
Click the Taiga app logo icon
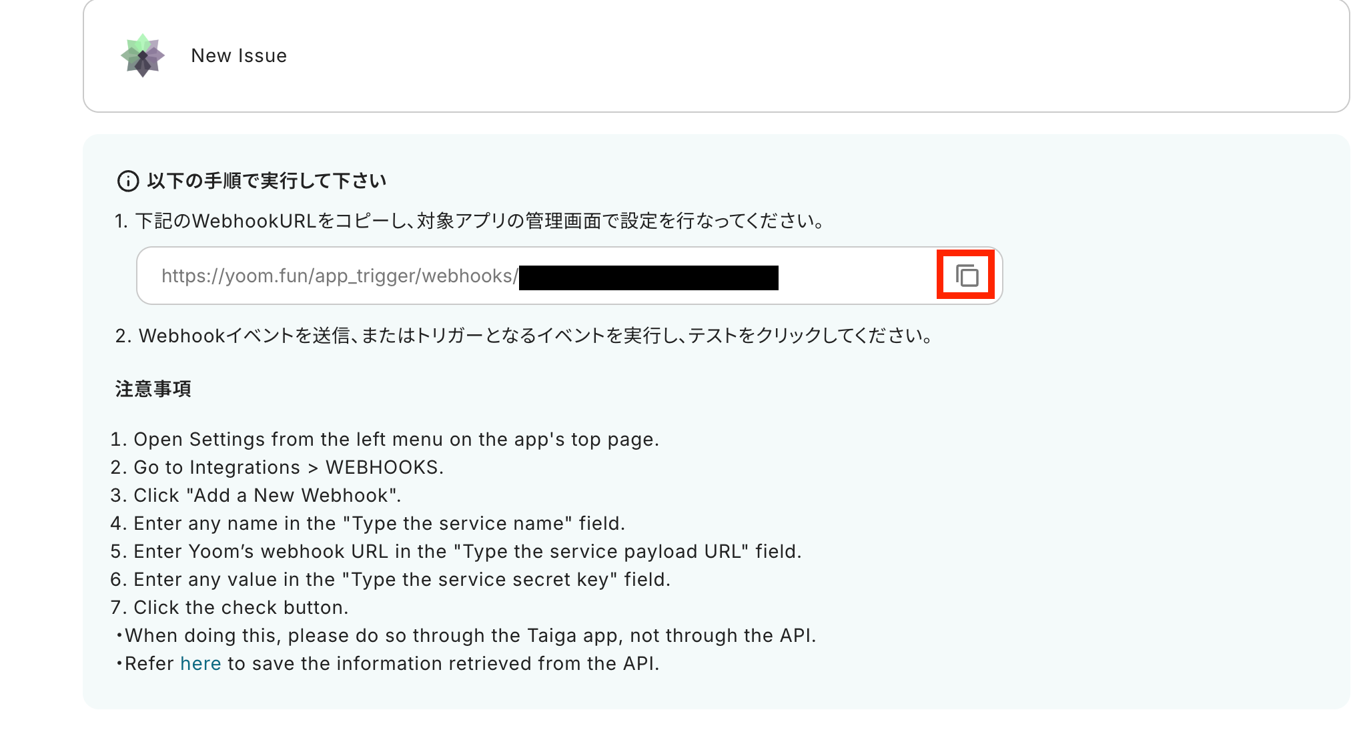(x=142, y=55)
